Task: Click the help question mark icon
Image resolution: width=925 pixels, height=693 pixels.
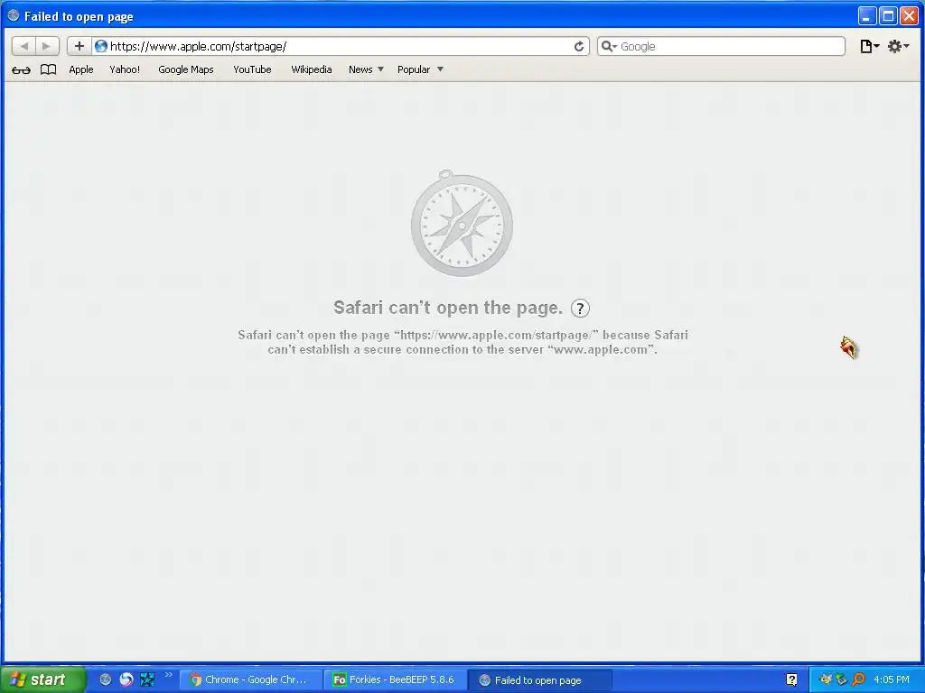Action: click(580, 309)
